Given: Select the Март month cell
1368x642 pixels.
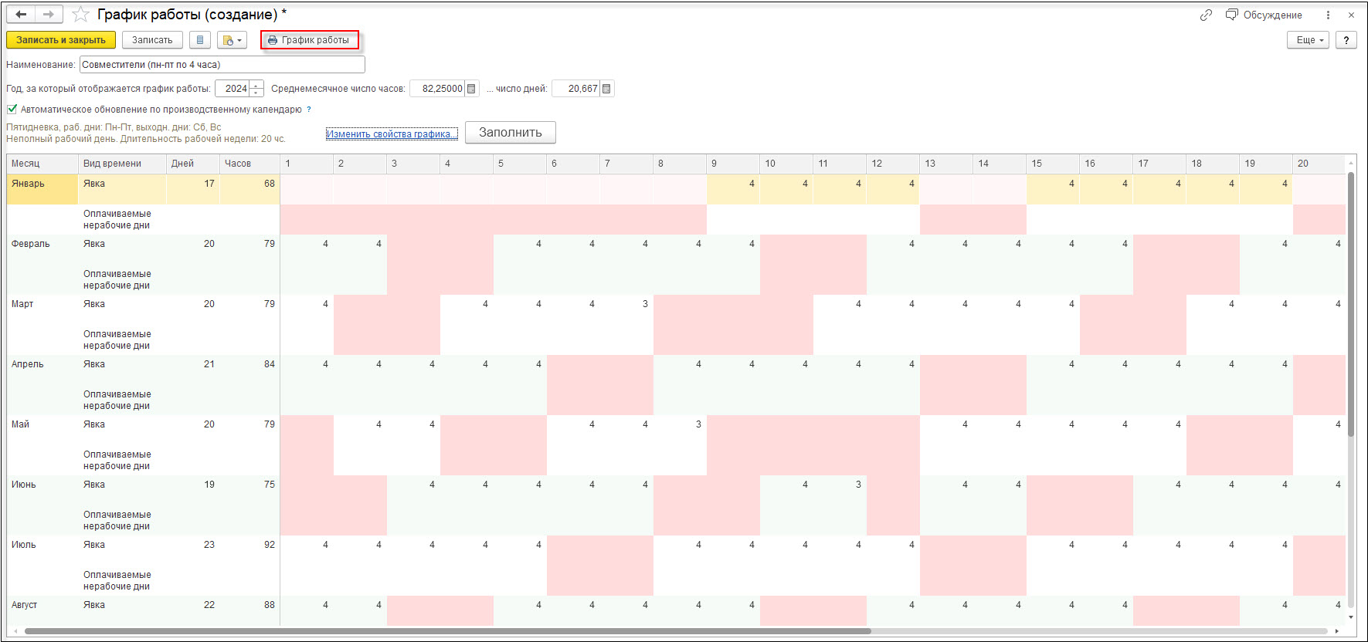Looking at the screenshot, I should point(42,309).
